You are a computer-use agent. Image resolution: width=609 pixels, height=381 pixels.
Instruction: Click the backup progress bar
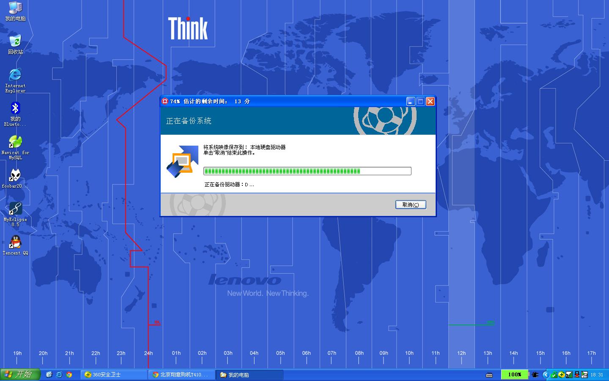click(307, 171)
